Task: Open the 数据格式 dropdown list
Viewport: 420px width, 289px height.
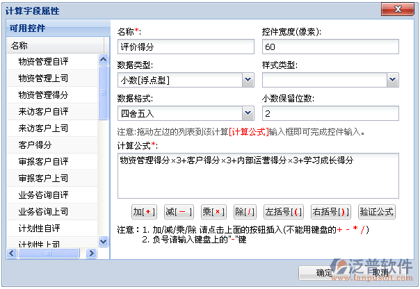Action: tap(248, 113)
